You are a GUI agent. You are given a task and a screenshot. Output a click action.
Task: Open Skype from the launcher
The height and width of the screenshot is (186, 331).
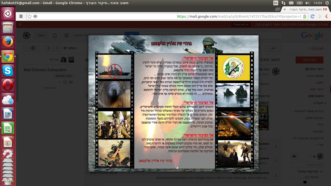[x=8, y=71]
